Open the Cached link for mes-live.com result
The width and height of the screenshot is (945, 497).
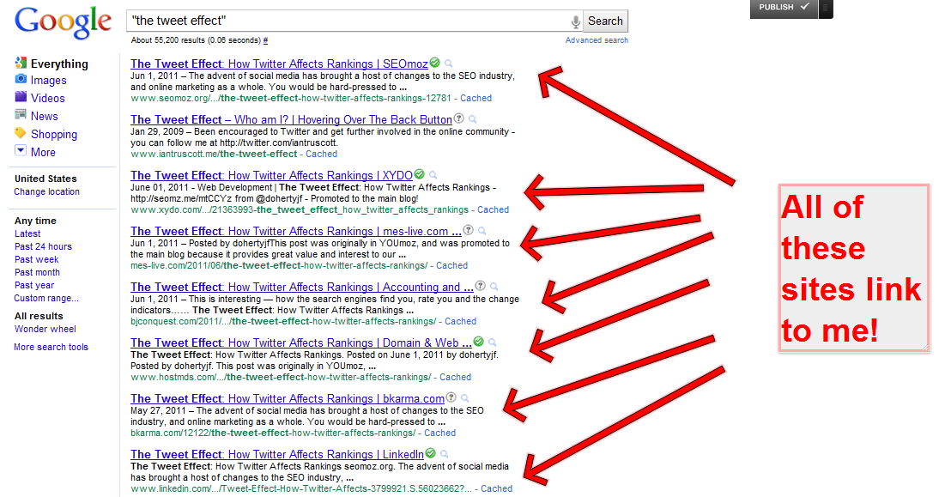(x=452, y=266)
